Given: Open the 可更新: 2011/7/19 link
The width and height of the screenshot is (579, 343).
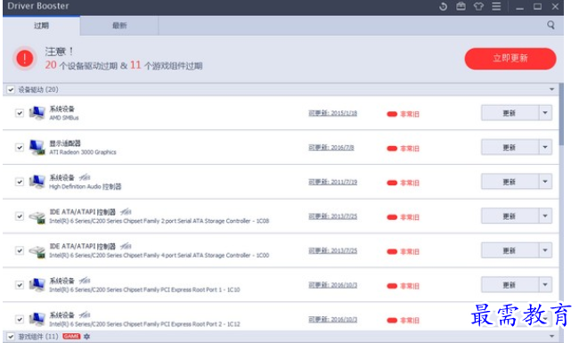Looking at the screenshot, I should 333,182.
